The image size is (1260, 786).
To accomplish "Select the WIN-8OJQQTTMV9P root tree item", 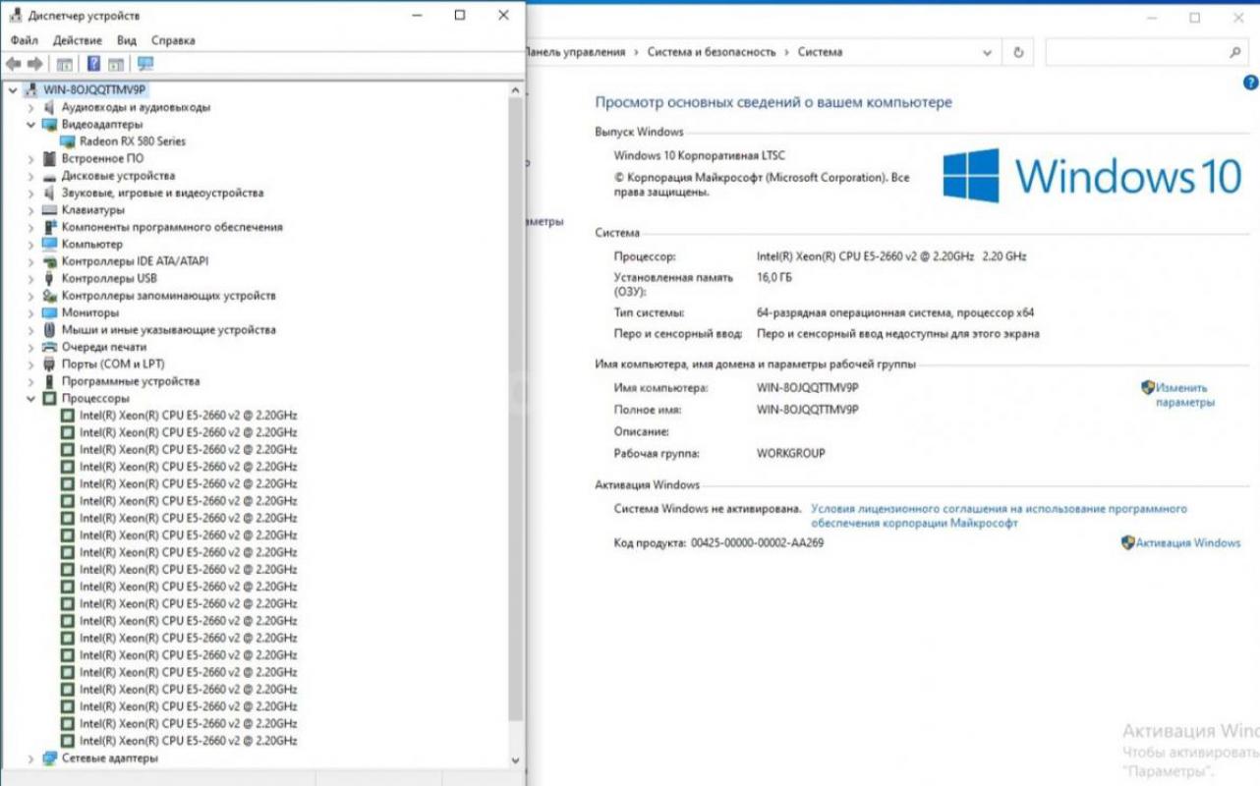I will click(x=94, y=89).
